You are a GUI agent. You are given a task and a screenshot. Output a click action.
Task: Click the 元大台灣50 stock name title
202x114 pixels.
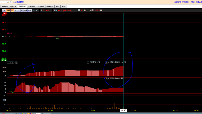pyautogui.click(x=18, y=2)
